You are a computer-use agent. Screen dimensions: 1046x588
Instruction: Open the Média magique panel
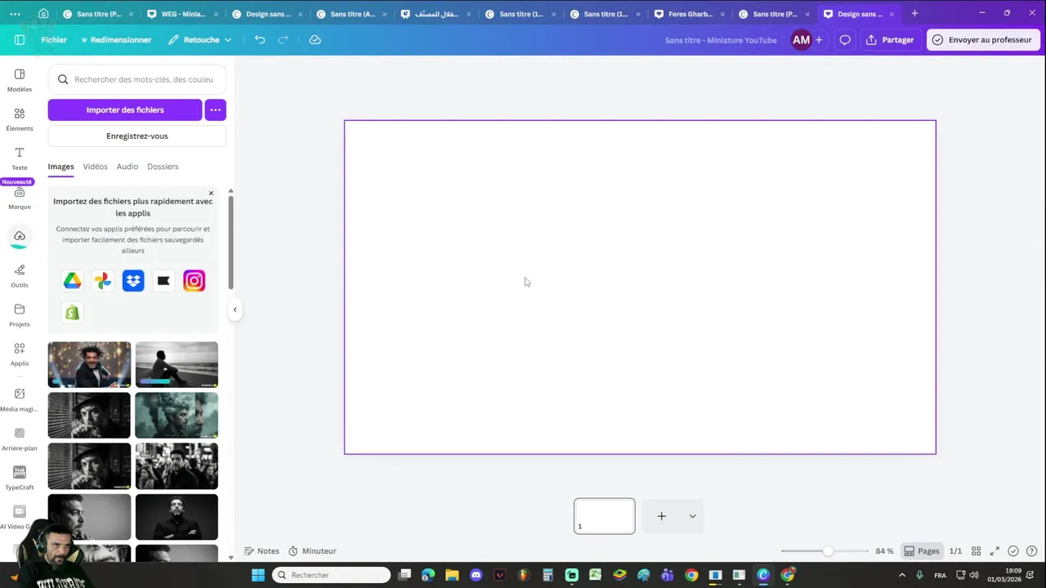tap(20, 400)
